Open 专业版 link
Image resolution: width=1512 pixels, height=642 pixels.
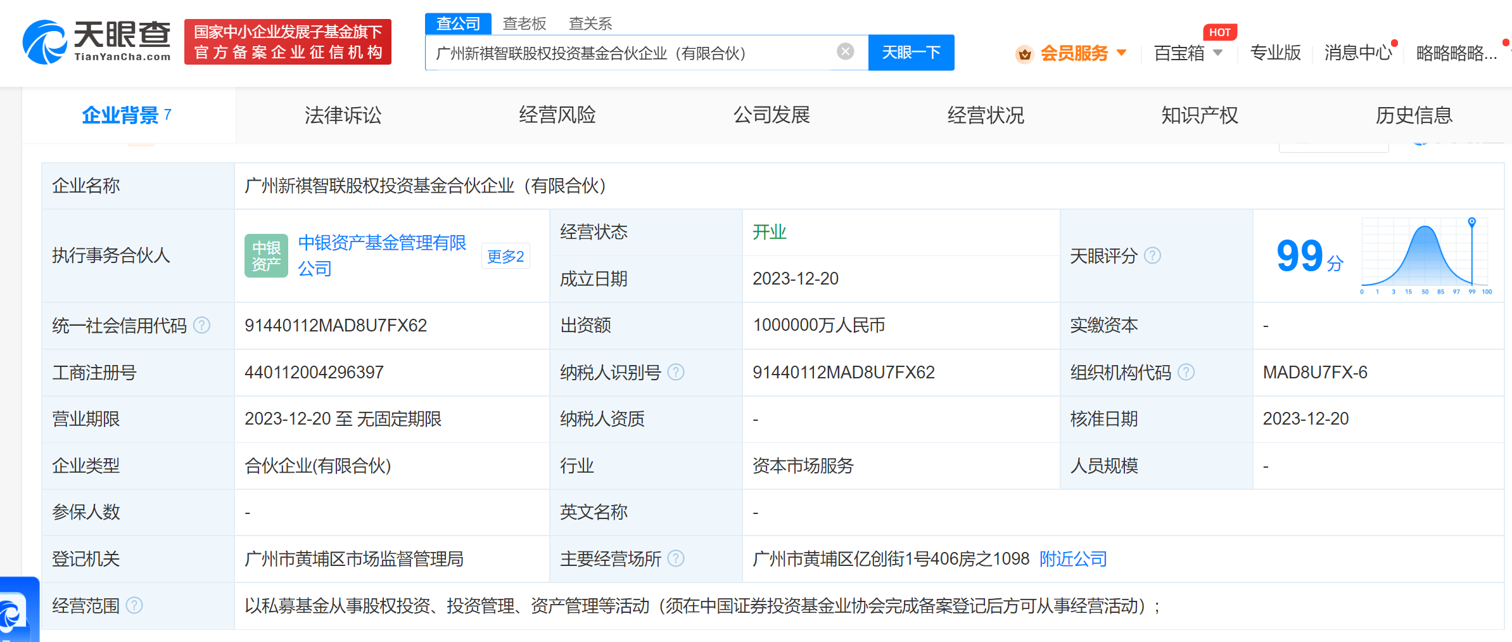pyautogui.click(x=1275, y=53)
